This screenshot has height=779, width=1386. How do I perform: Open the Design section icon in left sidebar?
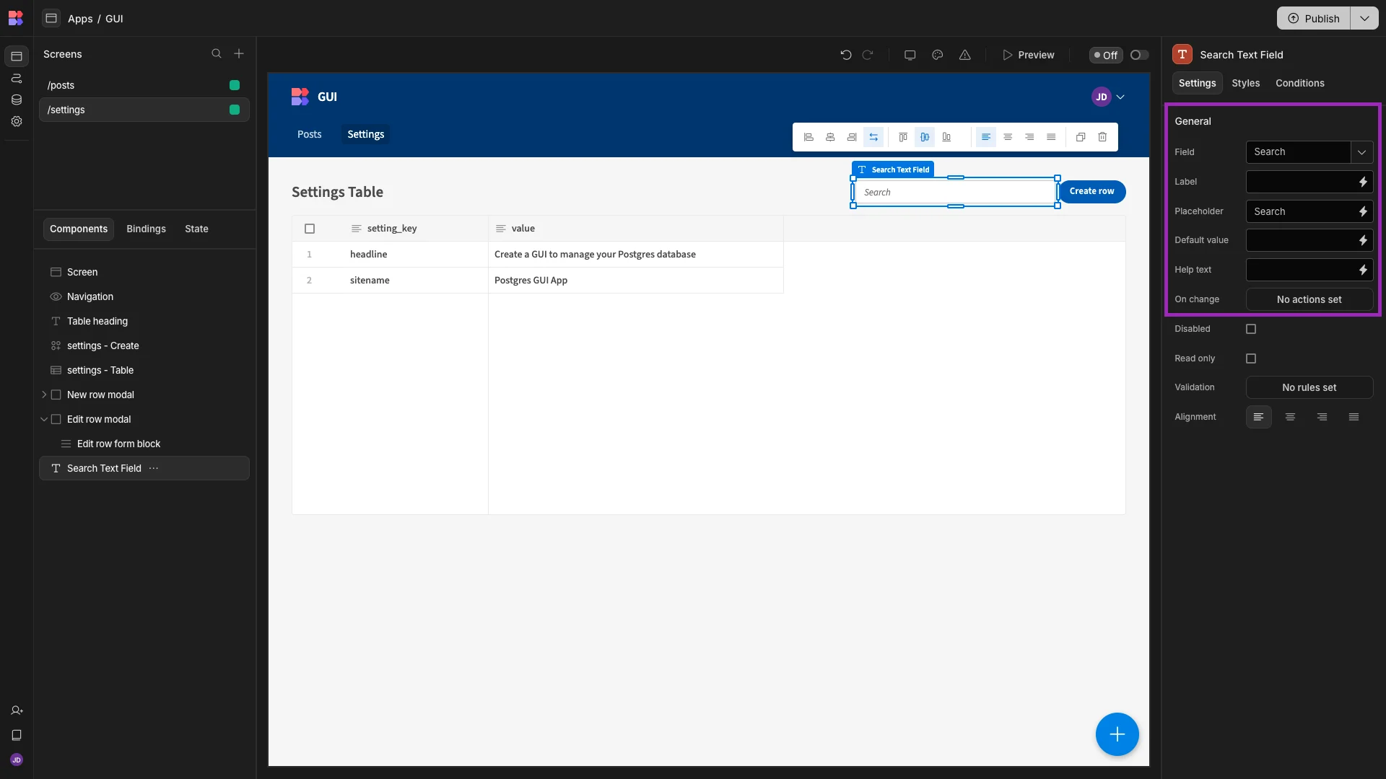(x=17, y=56)
